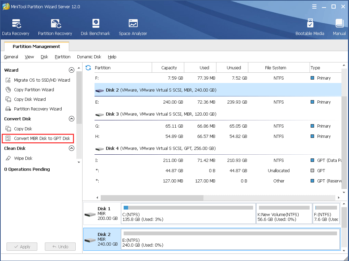Click the left sidebar scroll-down arrow

click(x=79, y=162)
